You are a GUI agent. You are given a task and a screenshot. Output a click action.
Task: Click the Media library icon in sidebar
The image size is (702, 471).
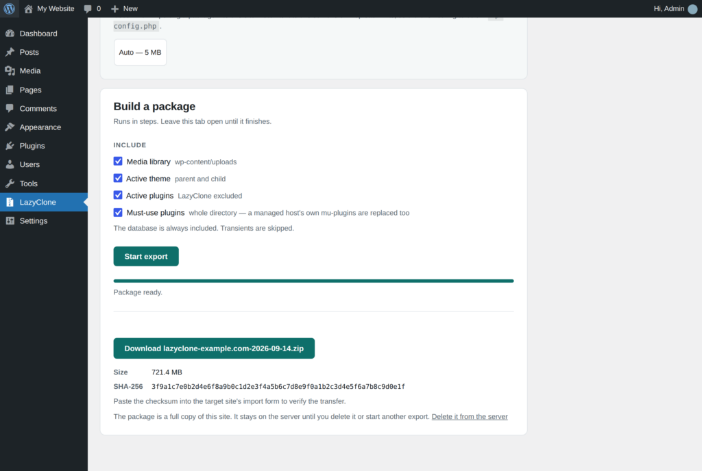pyautogui.click(x=10, y=71)
